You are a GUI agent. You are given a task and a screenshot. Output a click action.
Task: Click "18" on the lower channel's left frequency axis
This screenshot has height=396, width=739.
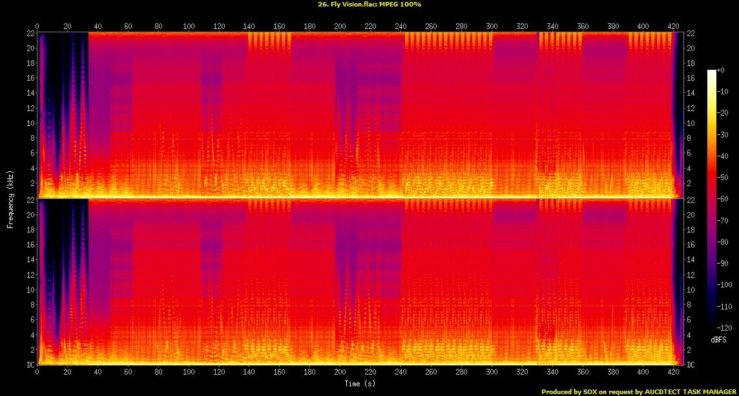30,229
